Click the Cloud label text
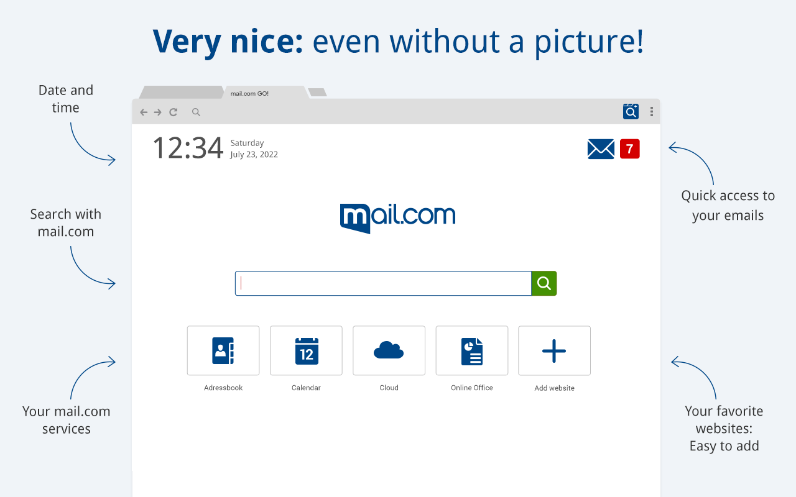 pyautogui.click(x=389, y=388)
